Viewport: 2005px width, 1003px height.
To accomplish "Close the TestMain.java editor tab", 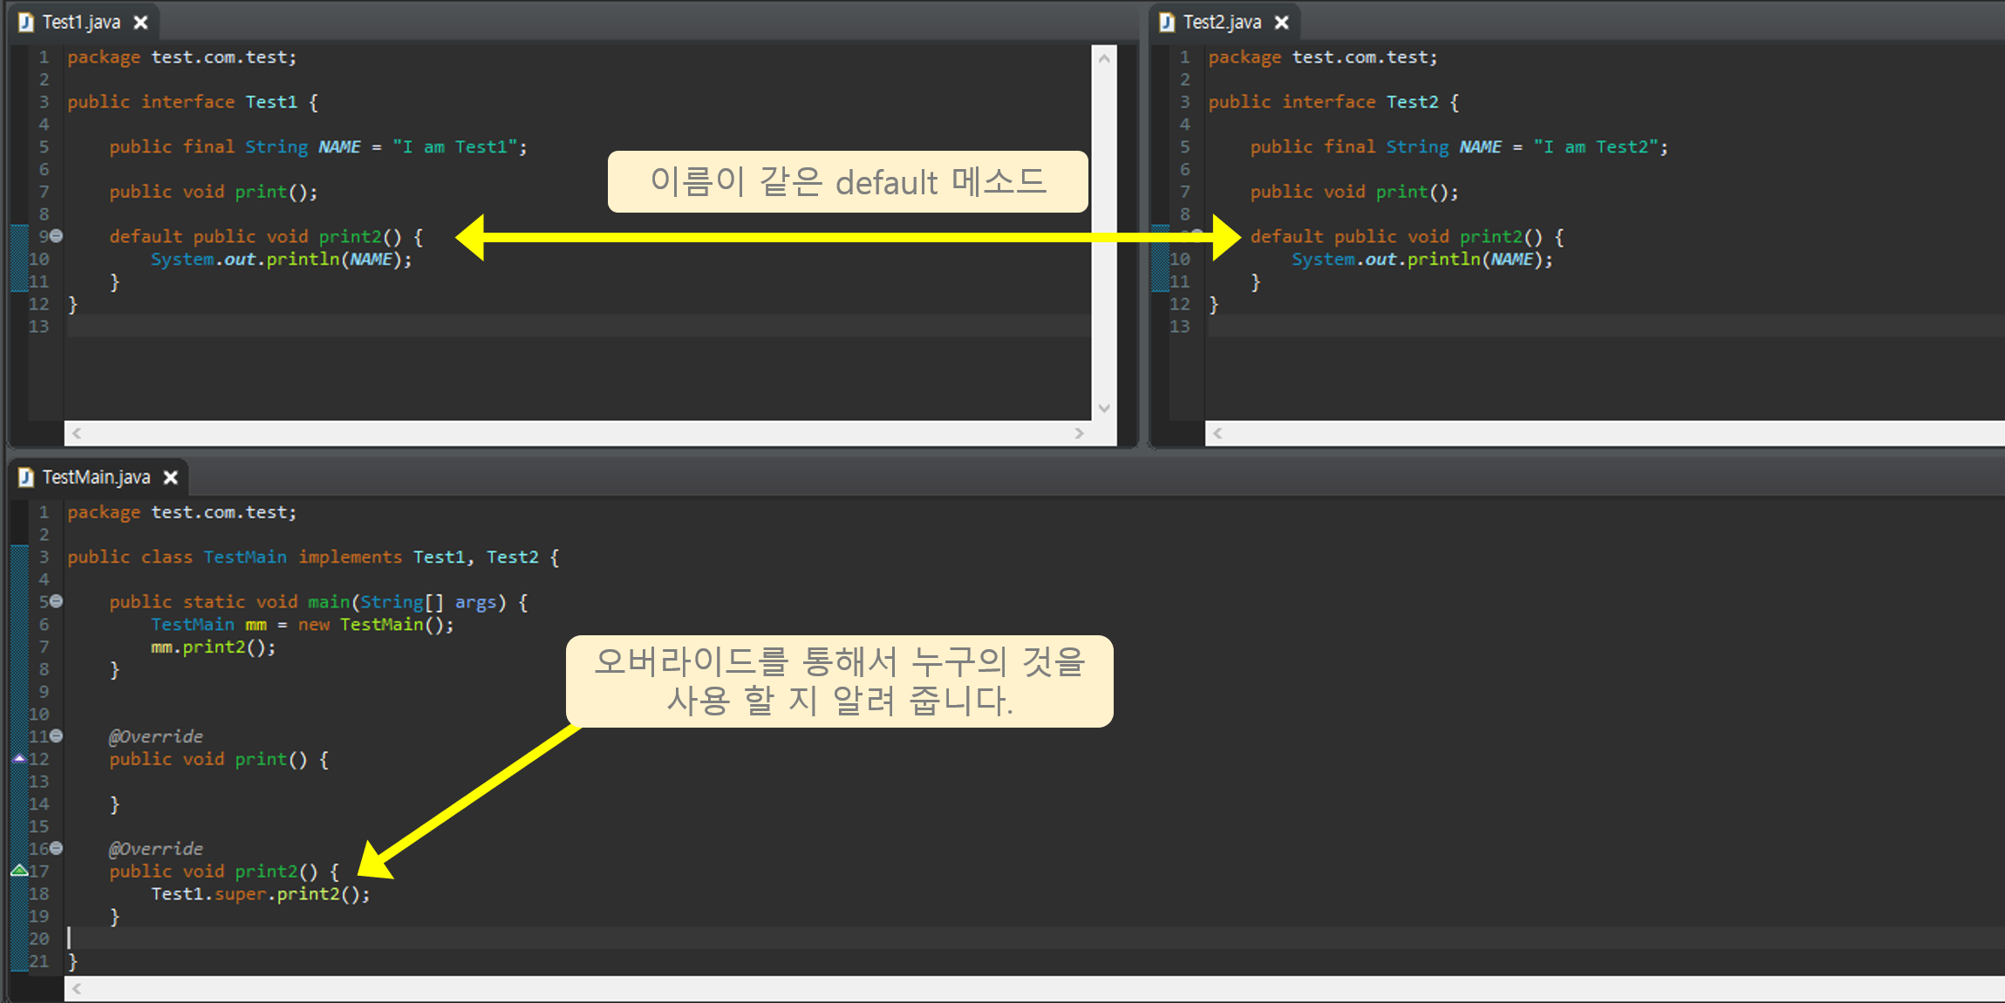I will 171,478.
